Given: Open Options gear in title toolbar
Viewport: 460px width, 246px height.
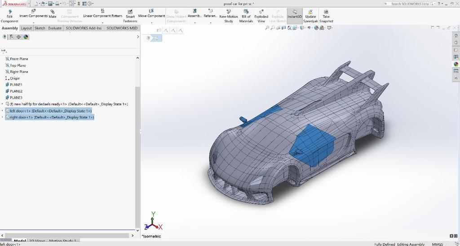Looking at the screenshot, I should (x=90, y=4).
